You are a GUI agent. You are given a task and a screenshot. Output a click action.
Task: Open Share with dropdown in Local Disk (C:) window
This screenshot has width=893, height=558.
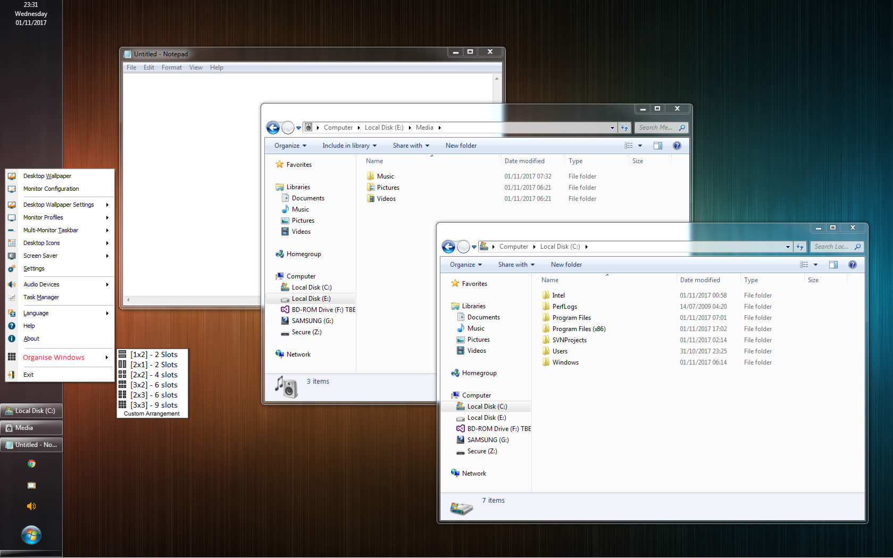(516, 265)
